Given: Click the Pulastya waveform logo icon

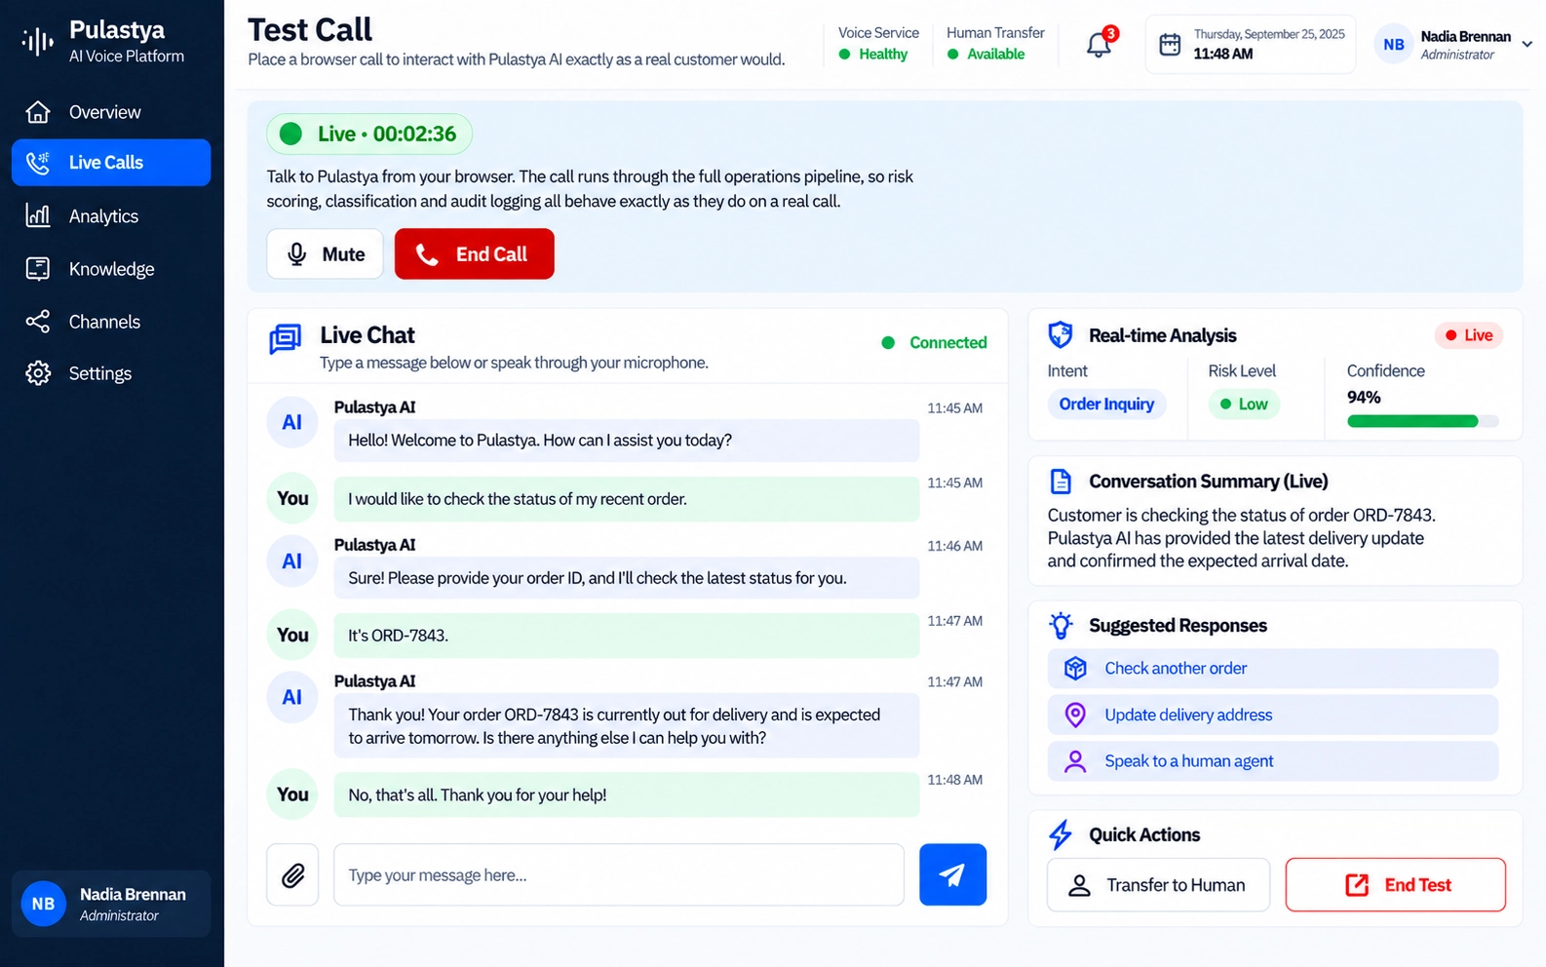Looking at the screenshot, I should point(38,41).
